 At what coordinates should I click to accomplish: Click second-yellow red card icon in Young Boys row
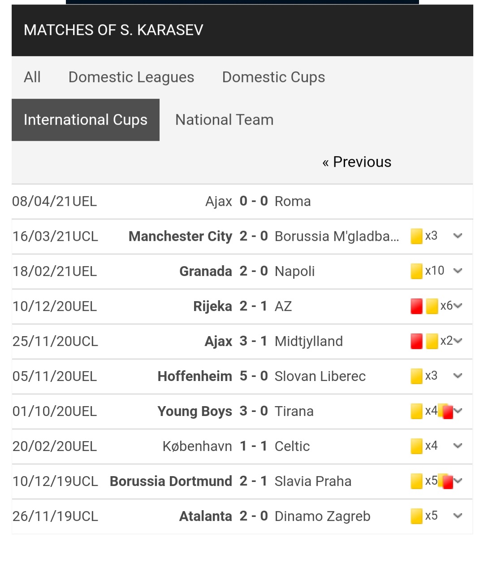pyautogui.click(x=446, y=412)
